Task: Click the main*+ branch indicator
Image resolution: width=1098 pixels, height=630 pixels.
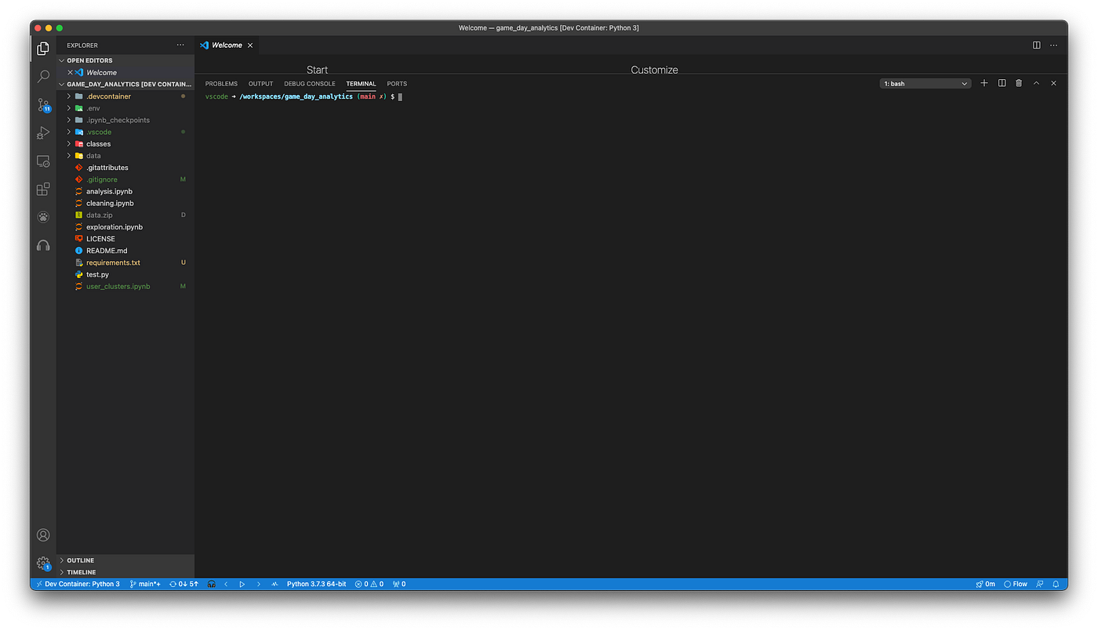Action: point(144,584)
